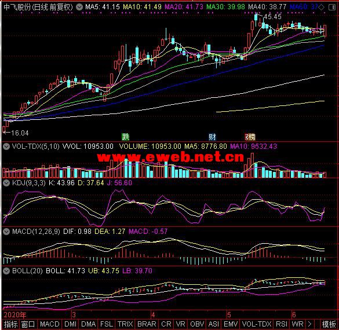This screenshot has width=339, height=330.
Task: Open the BOLL panel dropdown arrow
Action: (x=6, y=270)
